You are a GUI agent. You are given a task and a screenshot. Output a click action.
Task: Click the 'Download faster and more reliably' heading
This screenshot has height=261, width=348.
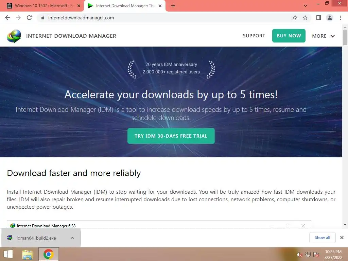74,173
